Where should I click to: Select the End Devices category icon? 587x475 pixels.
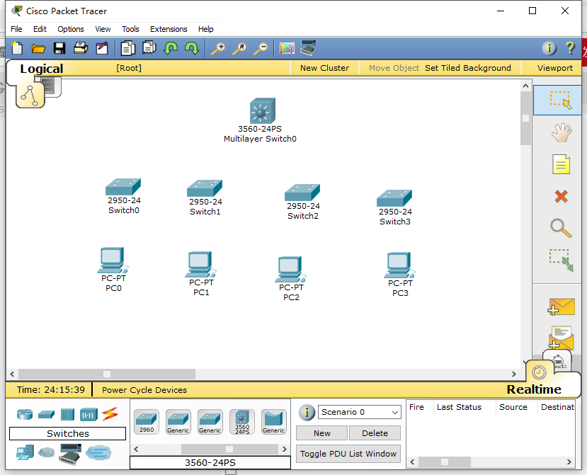pos(25,452)
